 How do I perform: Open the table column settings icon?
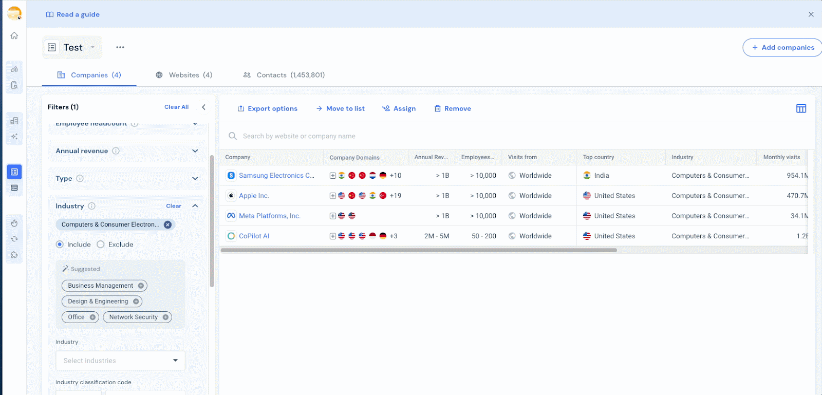[x=801, y=108]
